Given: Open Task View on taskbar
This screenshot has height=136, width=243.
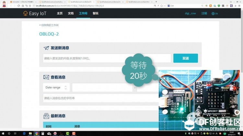Looking at the screenshot, I should 15,133.
